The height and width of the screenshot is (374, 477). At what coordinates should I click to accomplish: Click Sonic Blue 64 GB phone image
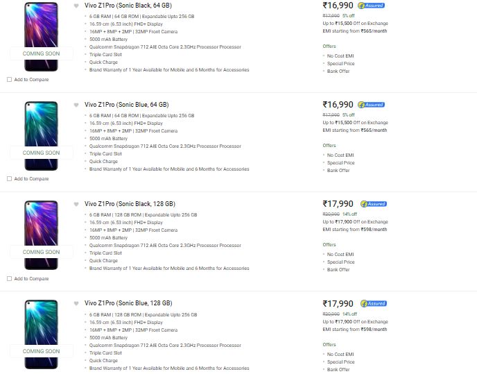click(41, 136)
